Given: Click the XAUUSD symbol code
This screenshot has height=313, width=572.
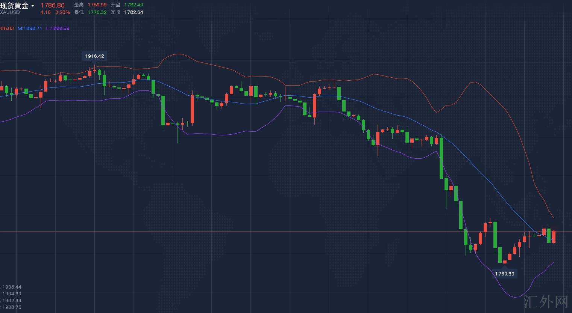Looking at the screenshot, I should (x=10, y=12).
